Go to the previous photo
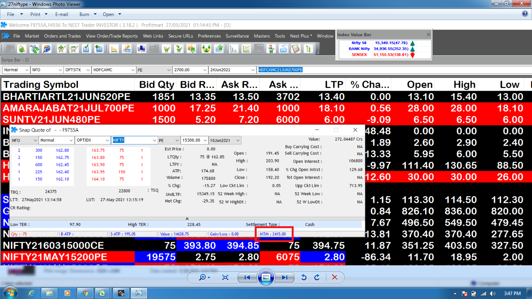Screen dimensions: 532x299 pyautogui.click(x=247, y=277)
